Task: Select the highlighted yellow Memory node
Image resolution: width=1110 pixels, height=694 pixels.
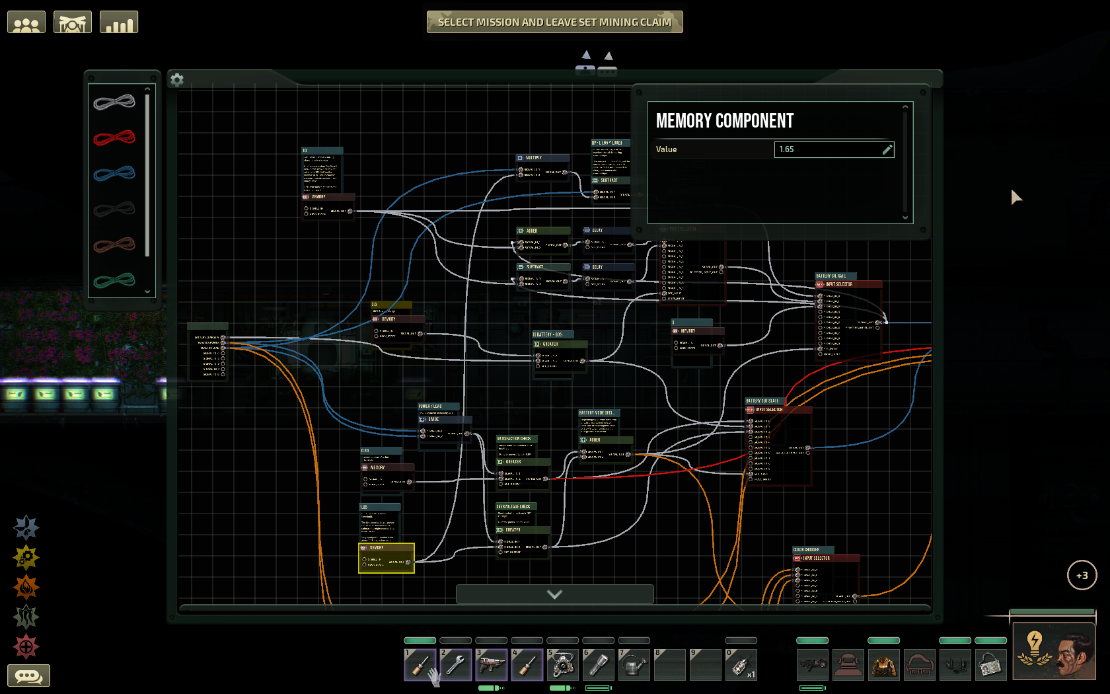Action: [387, 558]
